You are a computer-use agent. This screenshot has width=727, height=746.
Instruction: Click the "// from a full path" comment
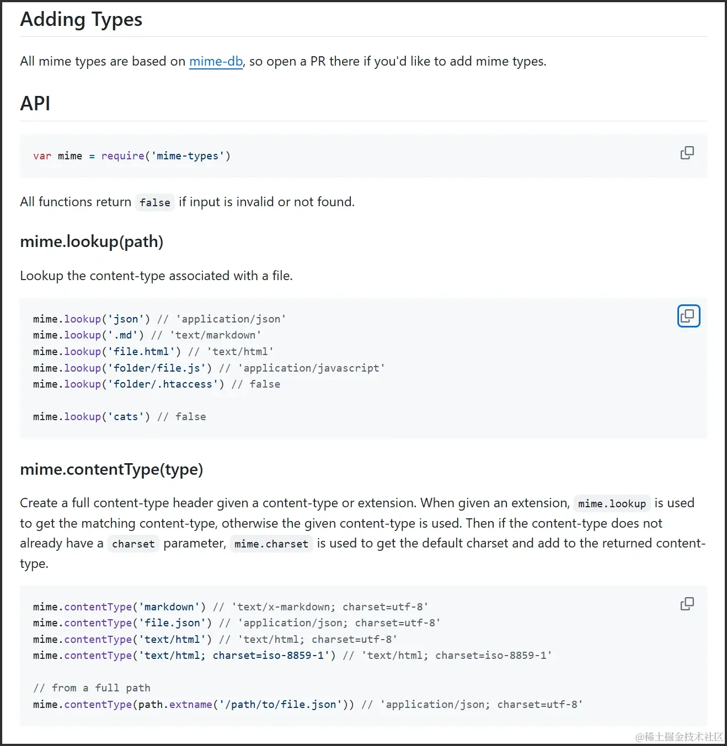[x=92, y=688]
